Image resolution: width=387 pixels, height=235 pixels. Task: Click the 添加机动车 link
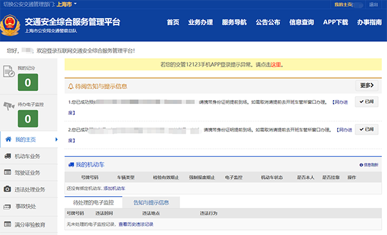coord(114,189)
